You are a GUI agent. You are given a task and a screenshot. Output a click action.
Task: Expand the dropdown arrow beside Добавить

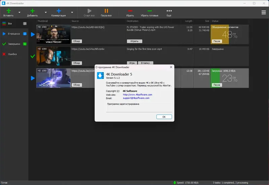click(x=46, y=12)
